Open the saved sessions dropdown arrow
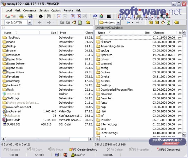 tap(26, 16)
